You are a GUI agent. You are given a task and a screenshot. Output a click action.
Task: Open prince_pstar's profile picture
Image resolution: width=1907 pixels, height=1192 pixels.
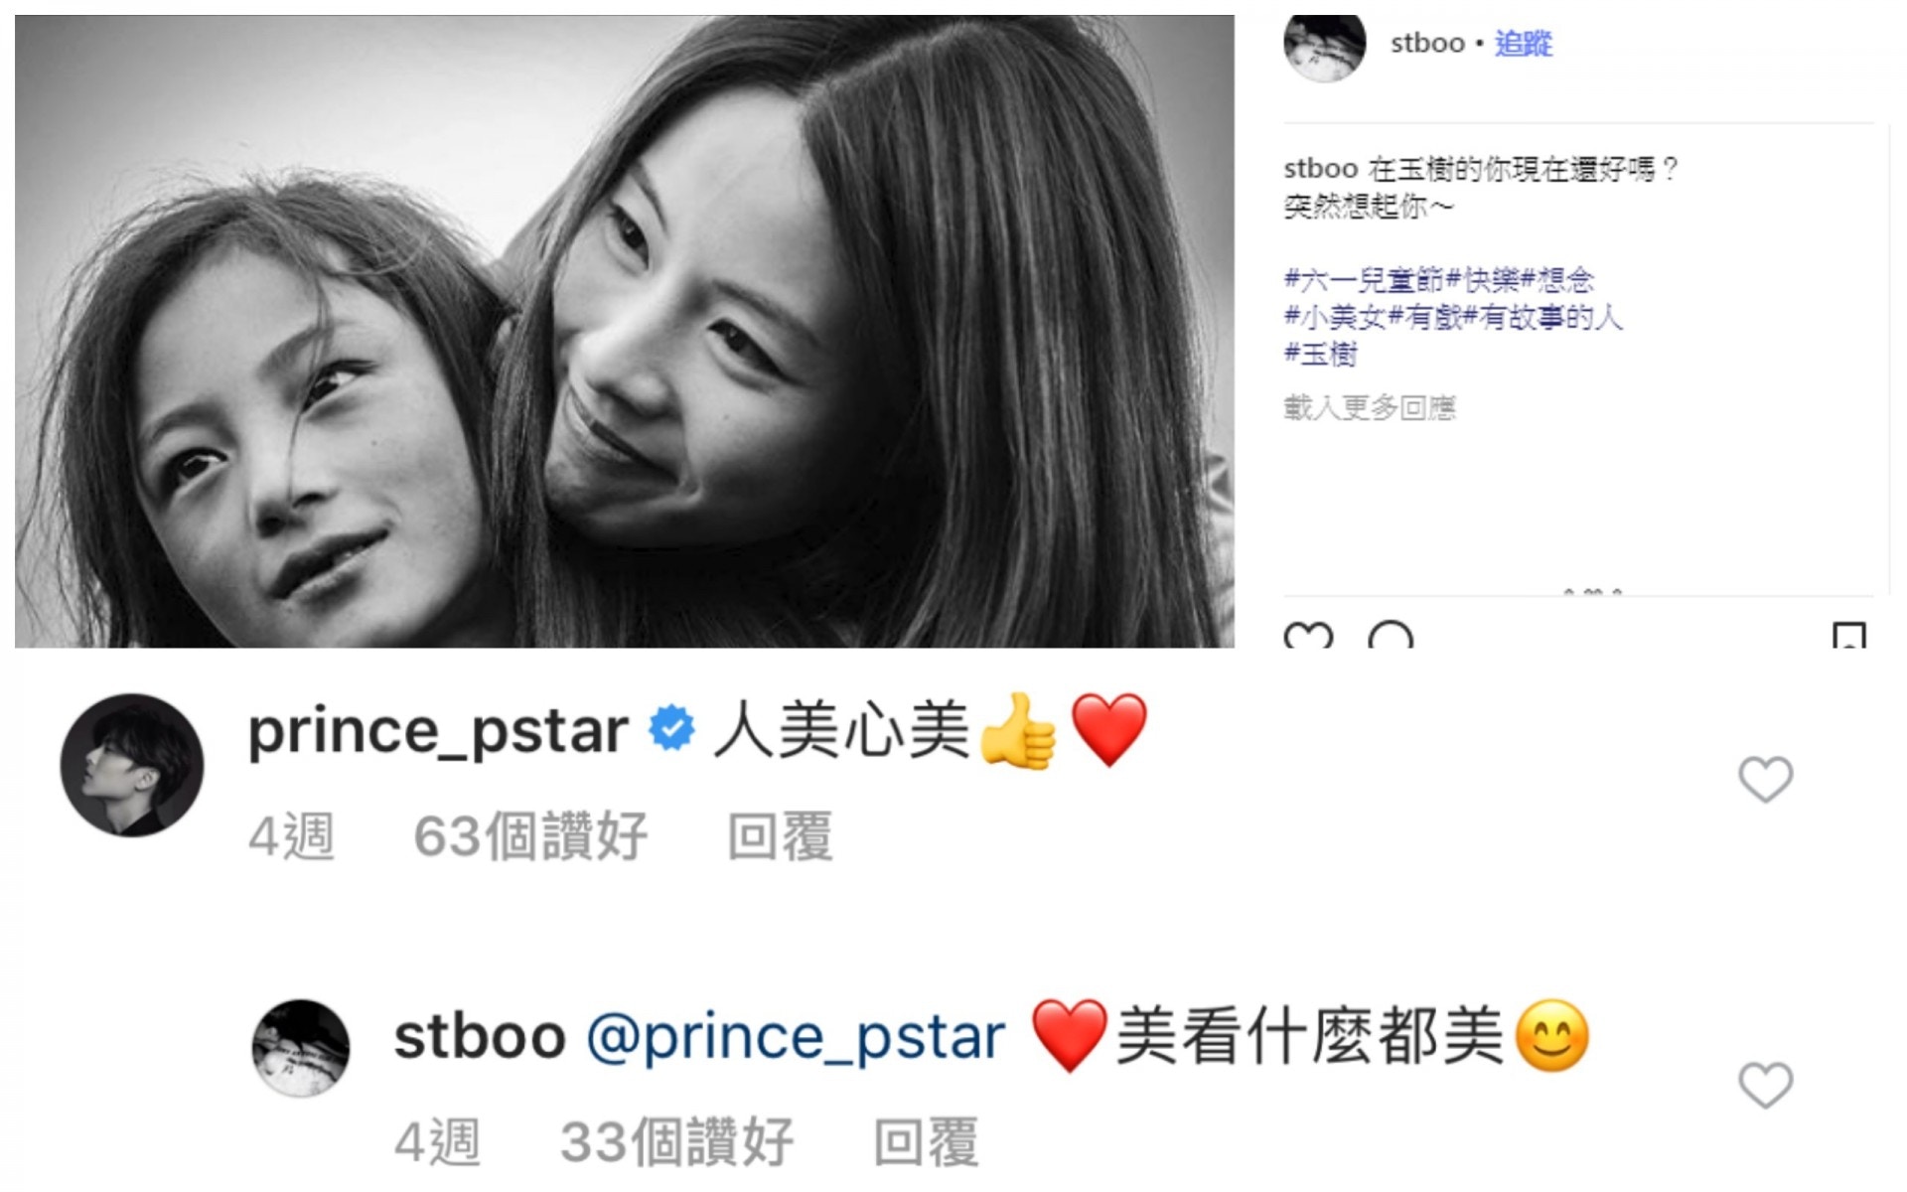[132, 765]
